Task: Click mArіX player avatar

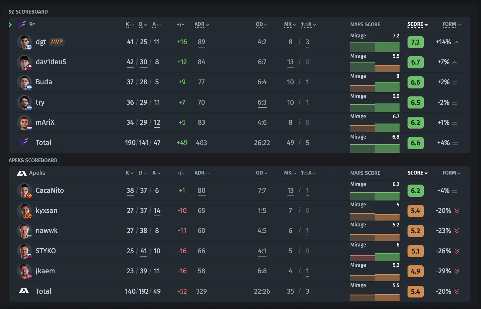Action: coord(24,122)
